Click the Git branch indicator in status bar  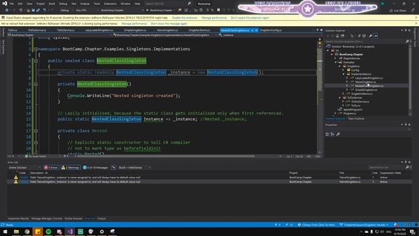[364, 225]
